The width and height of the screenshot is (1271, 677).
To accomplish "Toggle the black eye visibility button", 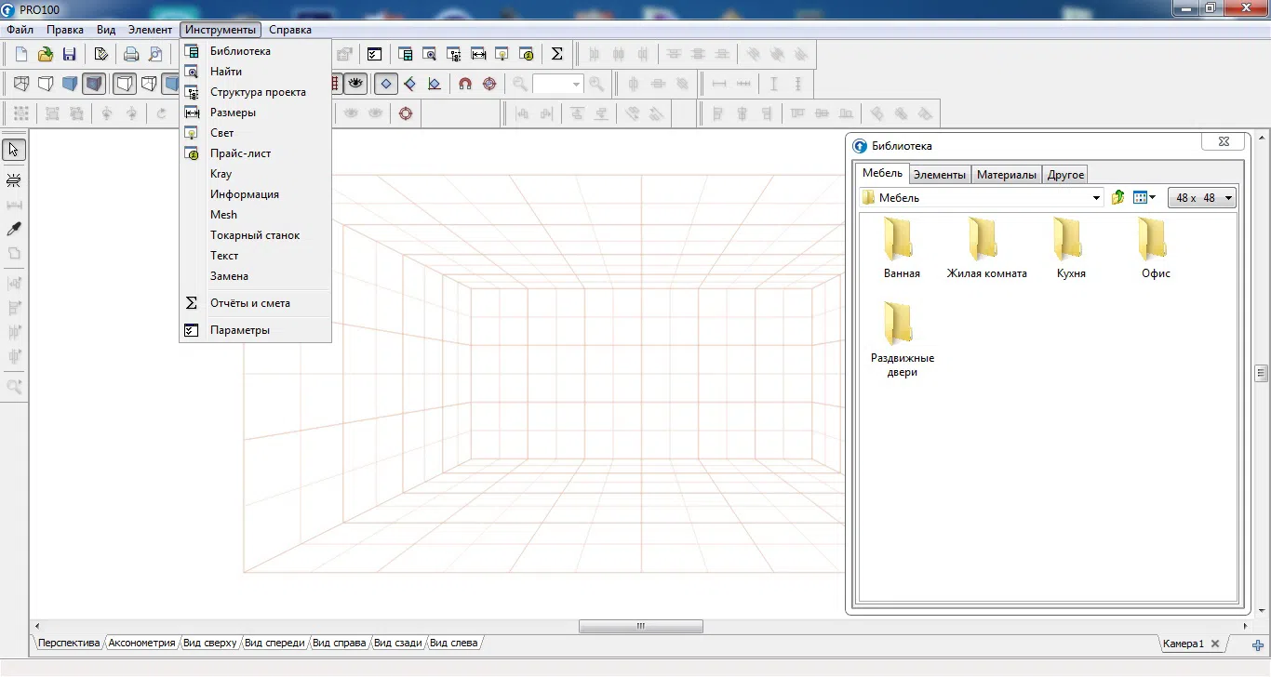I will [x=355, y=84].
